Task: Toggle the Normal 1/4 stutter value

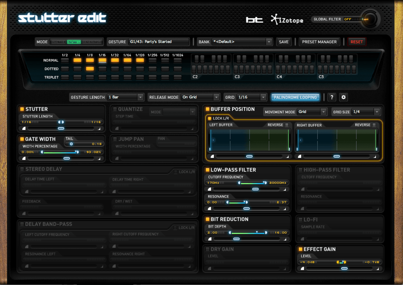Action: point(78,60)
